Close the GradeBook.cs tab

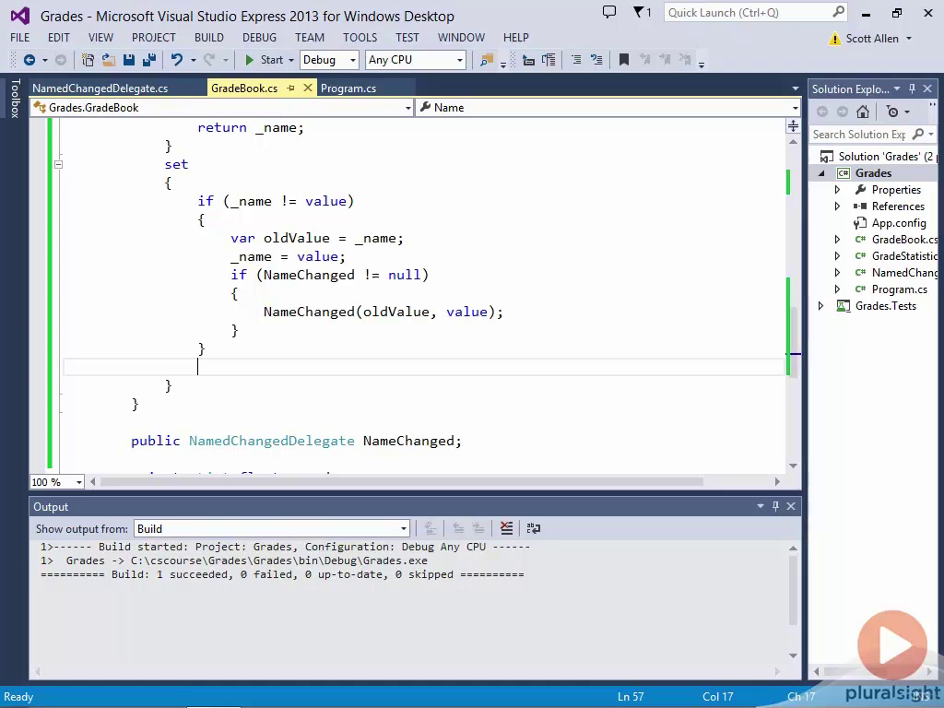coord(308,88)
